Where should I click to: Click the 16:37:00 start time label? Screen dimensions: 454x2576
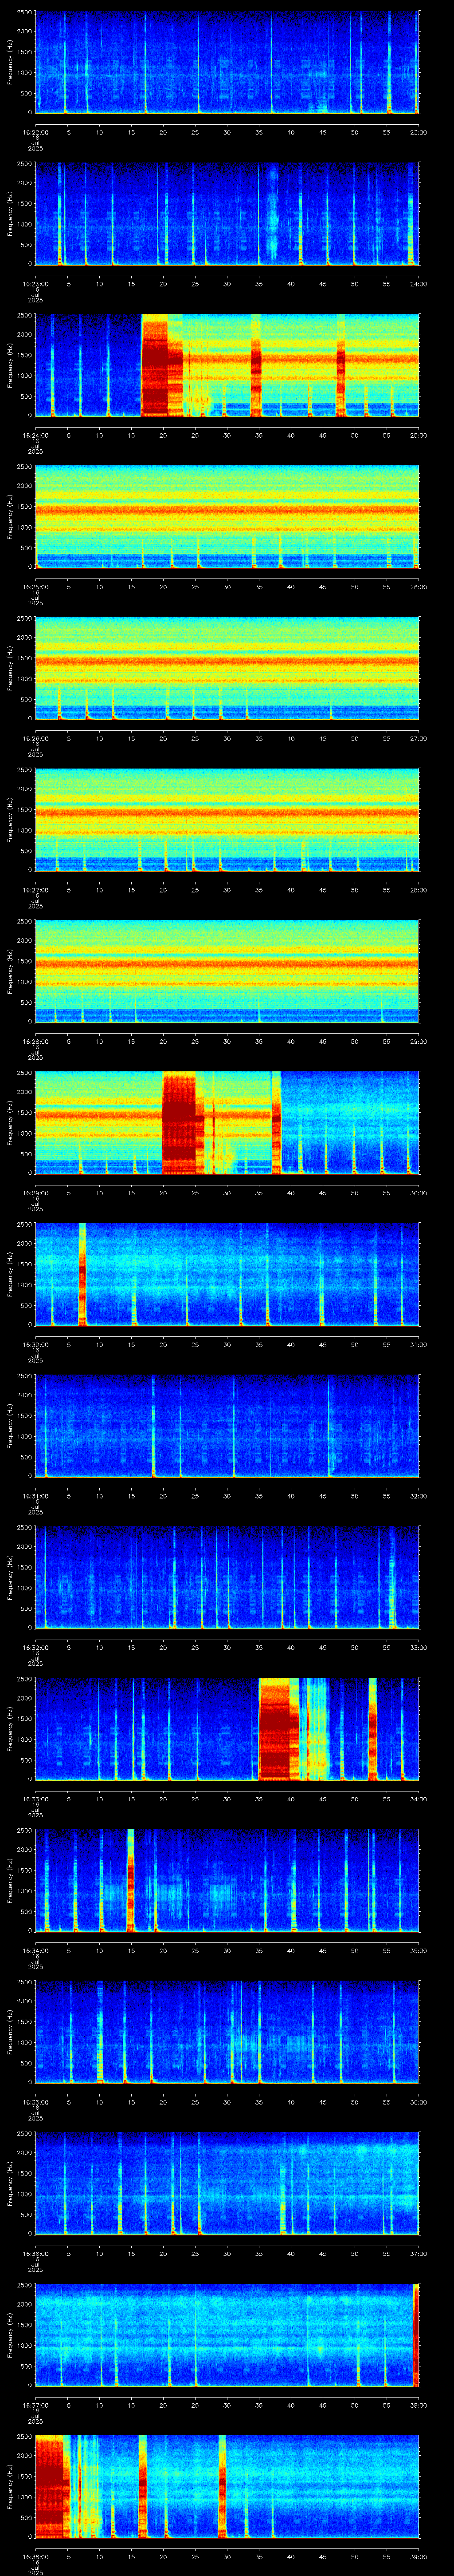coord(35,2405)
